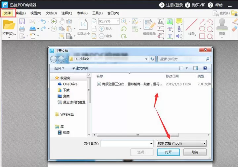238x167 pixels.
Task: Select the rectangle shape tool
Action: [x=202, y=36]
